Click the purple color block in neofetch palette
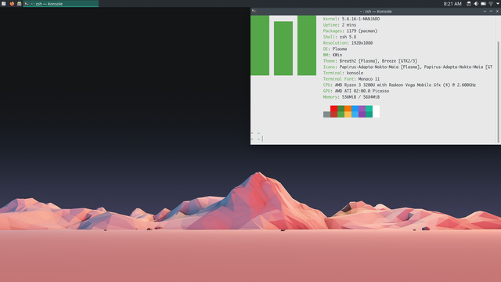 tap(362, 111)
